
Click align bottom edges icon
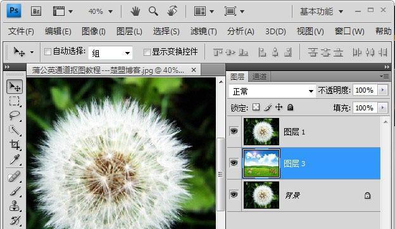point(243,52)
